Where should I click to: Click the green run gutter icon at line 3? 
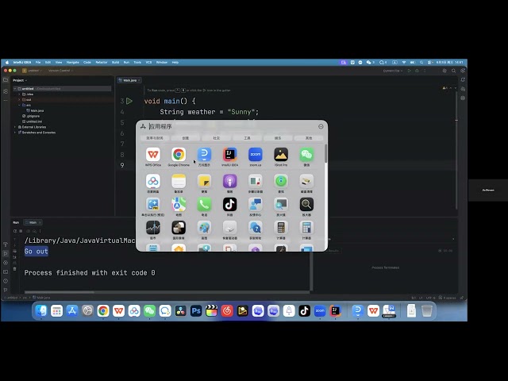coord(129,101)
